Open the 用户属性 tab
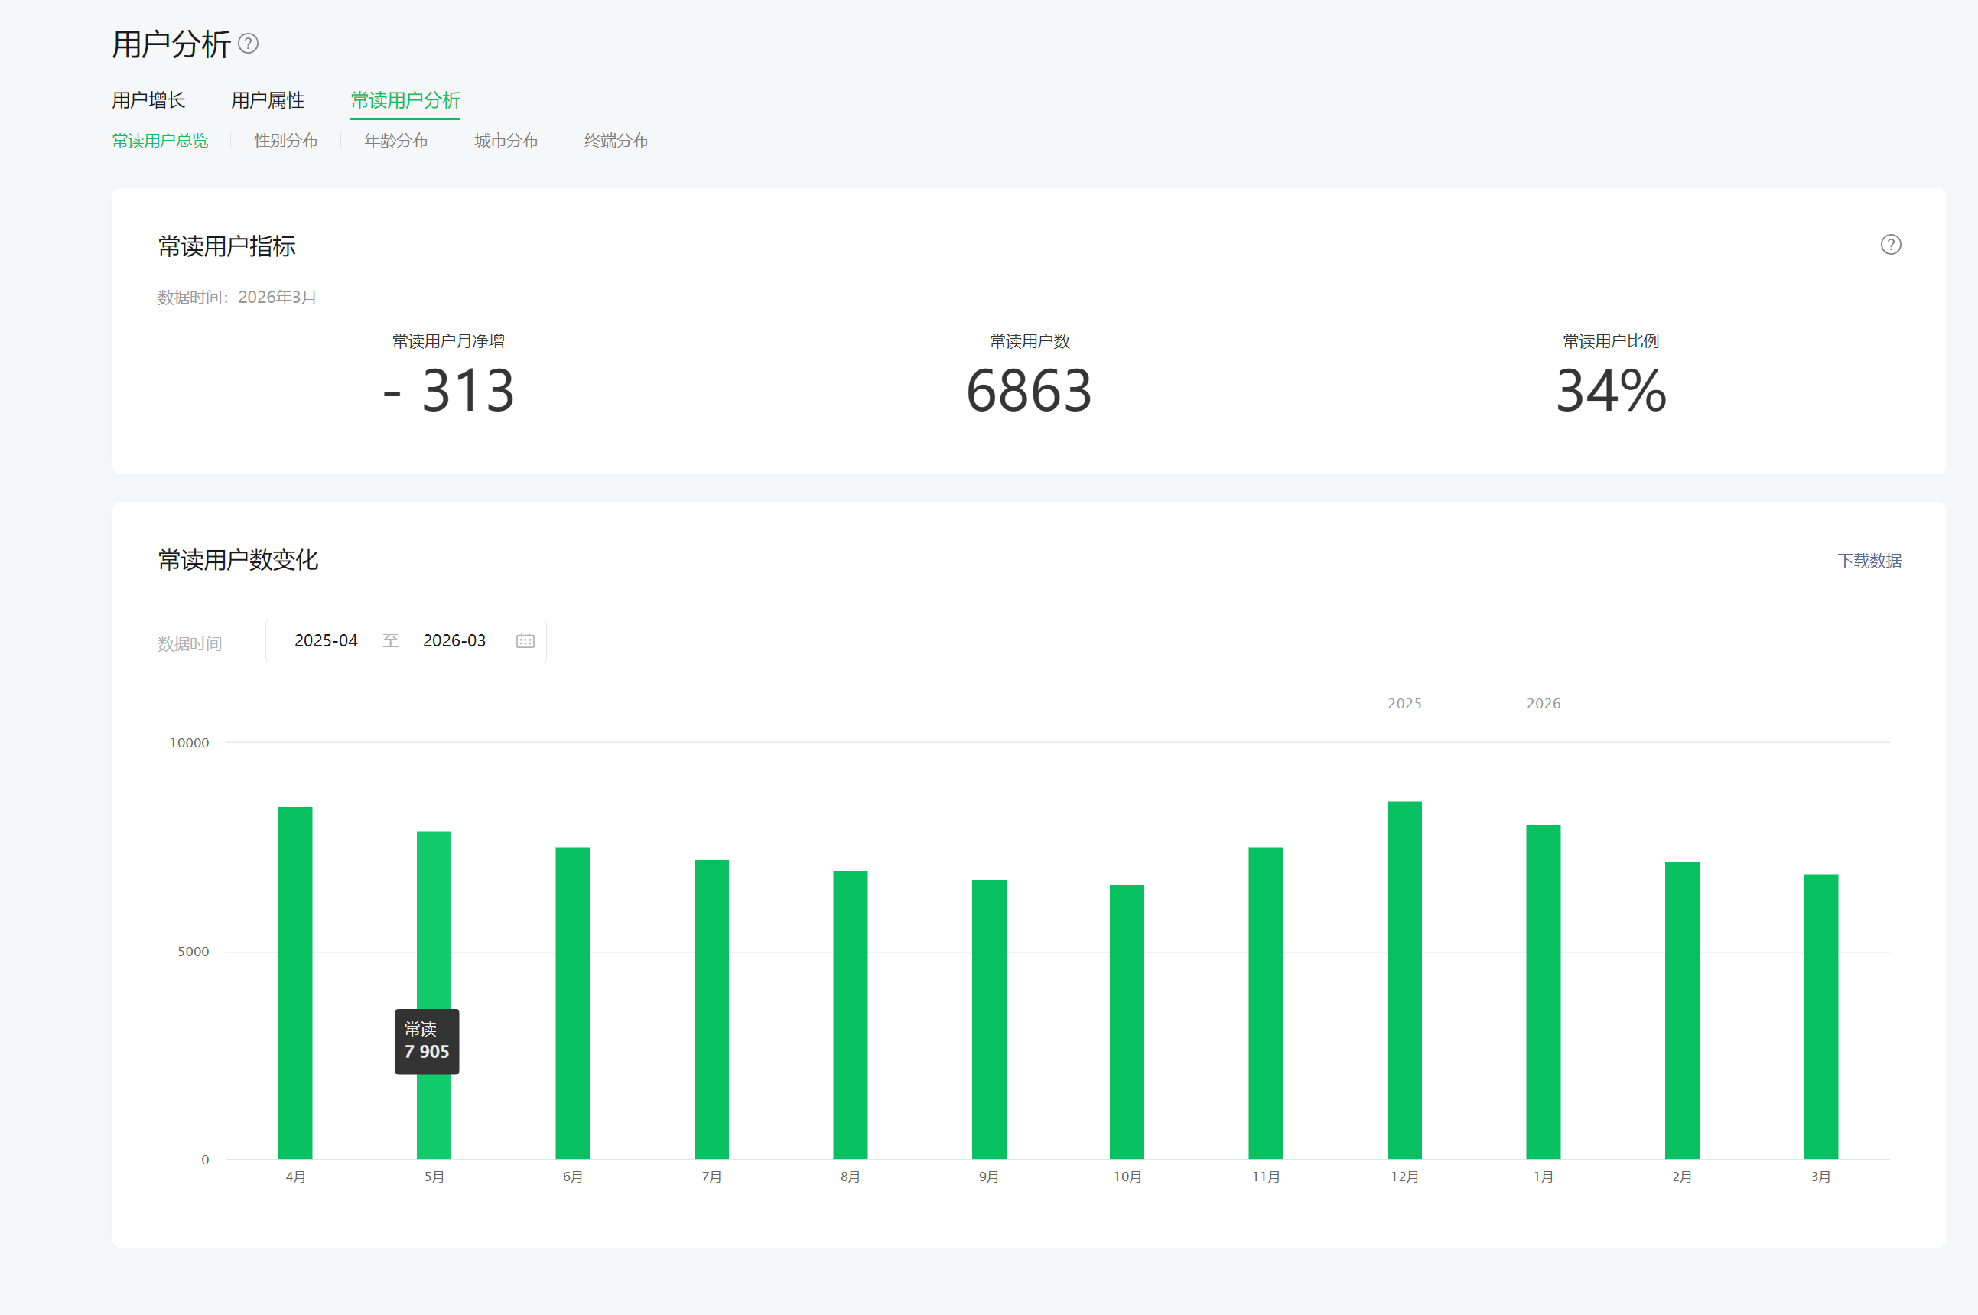Screen dimensions: 1978x1315 pos(268,101)
